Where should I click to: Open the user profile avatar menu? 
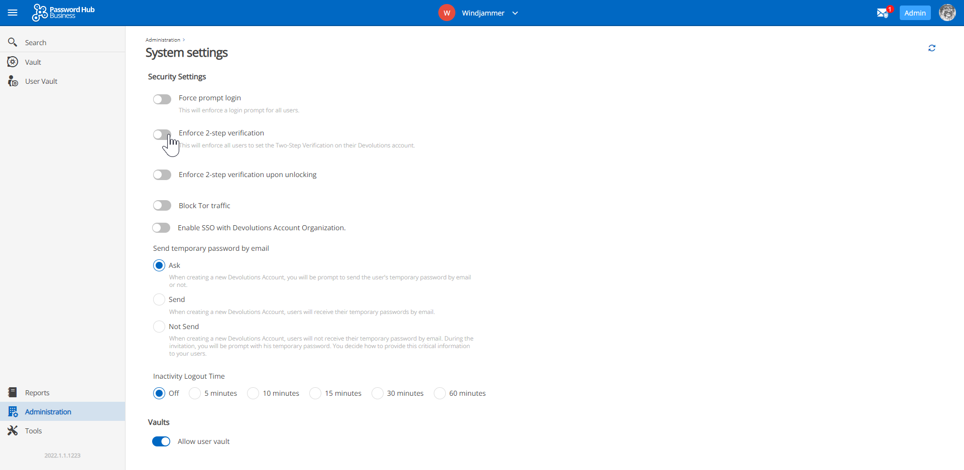947,13
